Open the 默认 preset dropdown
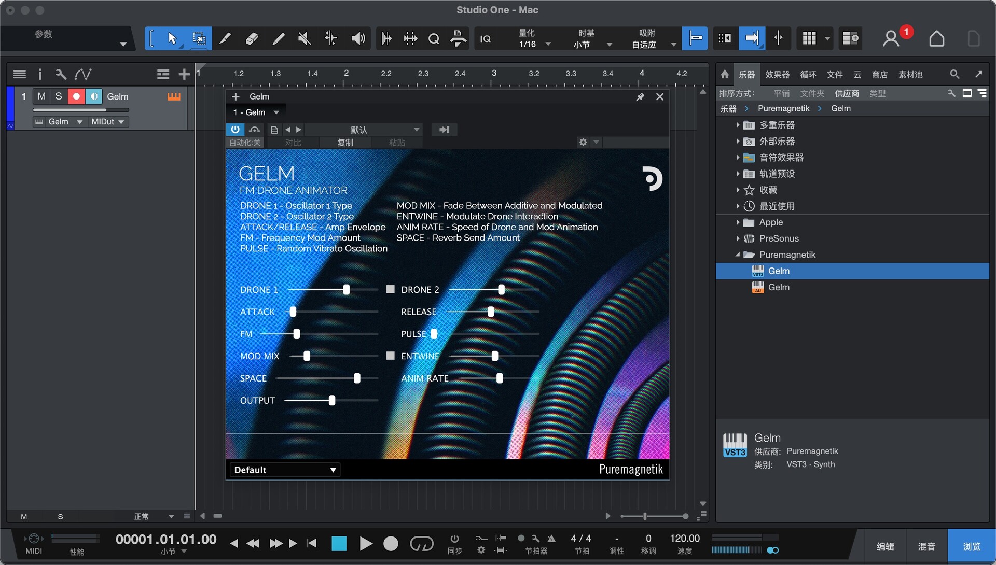 click(363, 130)
